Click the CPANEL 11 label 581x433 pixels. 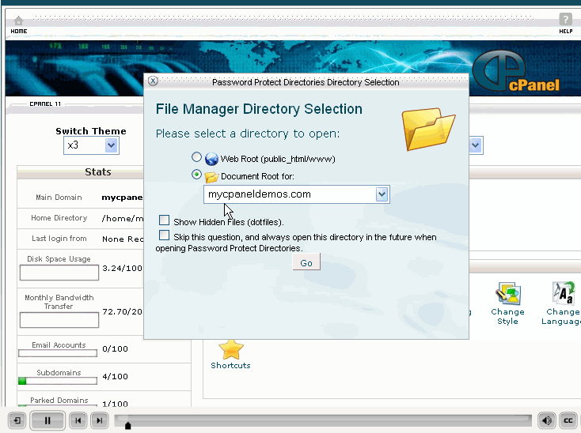click(45, 104)
